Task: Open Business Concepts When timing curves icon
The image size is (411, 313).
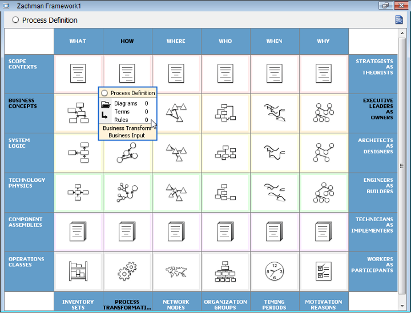Action: pyautogui.click(x=275, y=113)
